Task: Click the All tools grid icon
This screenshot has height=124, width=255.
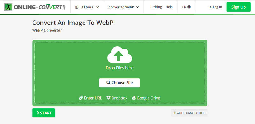Action: pos(76,7)
